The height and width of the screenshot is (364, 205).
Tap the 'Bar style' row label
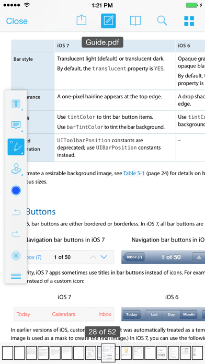pyautogui.click(x=23, y=59)
